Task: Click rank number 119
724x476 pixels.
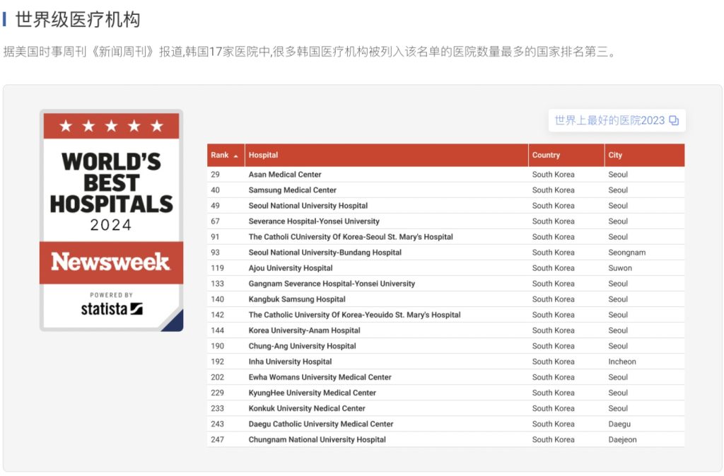Action: pyautogui.click(x=218, y=268)
